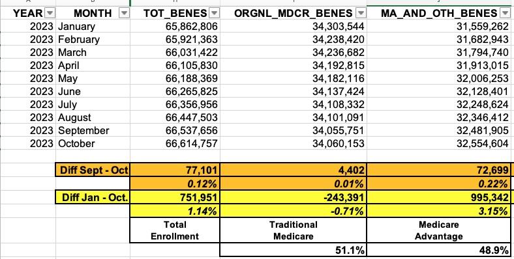Click the 48.9% cell
The image size is (514, 259).
pos(438,250)
